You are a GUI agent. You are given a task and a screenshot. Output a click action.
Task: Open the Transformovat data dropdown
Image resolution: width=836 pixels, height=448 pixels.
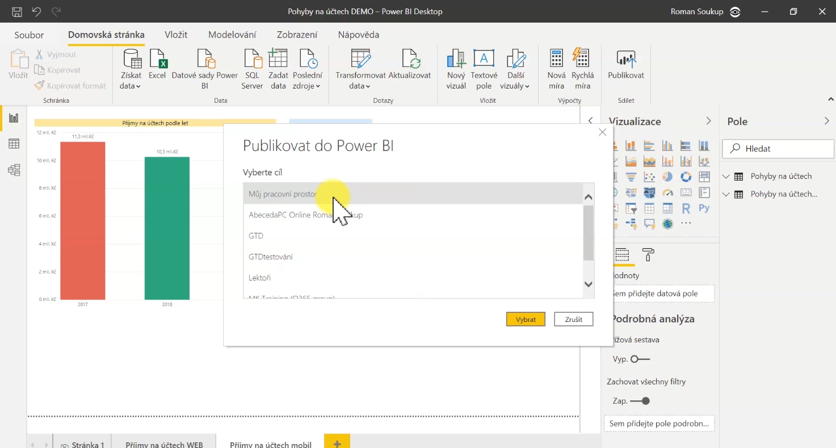pyautogui.click(x=360, y=69)
